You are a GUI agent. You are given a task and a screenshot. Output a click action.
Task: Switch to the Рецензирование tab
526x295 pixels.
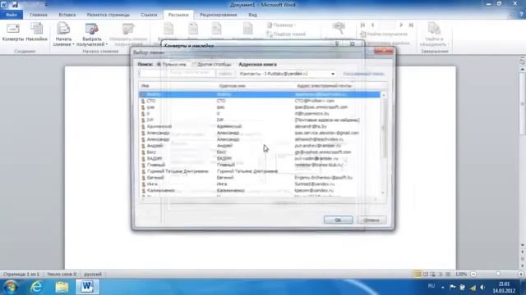219,15
